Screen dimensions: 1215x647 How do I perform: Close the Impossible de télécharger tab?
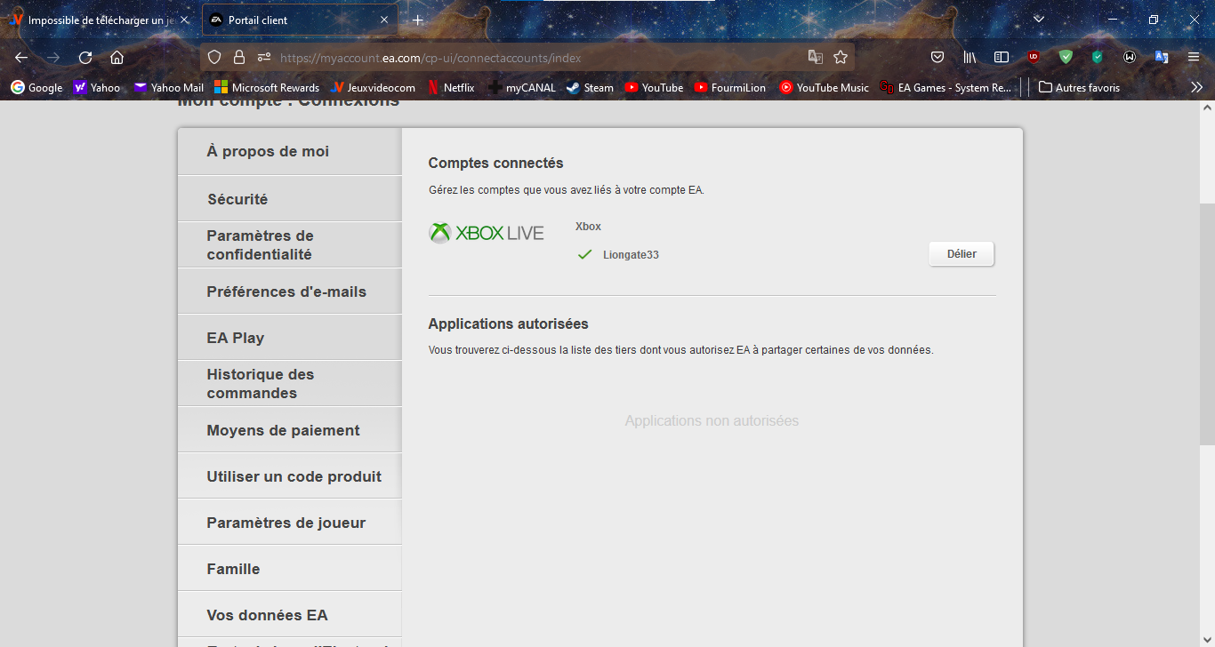click(184, 20)
